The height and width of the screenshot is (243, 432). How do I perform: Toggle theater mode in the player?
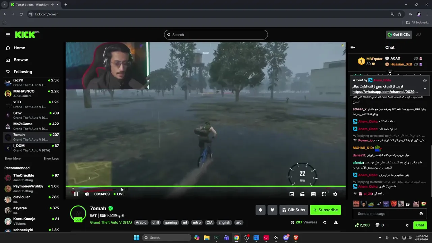(313, 194)
